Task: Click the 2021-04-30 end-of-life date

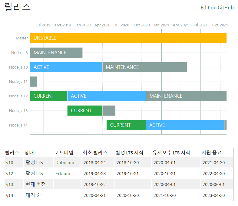Action: [x=214, y=163]
